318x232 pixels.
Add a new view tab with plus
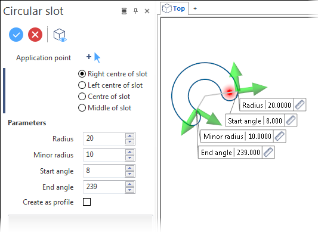(x=195, y=8)
